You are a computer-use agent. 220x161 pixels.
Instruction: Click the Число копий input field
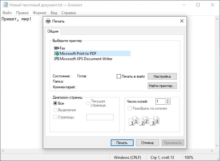161,101
